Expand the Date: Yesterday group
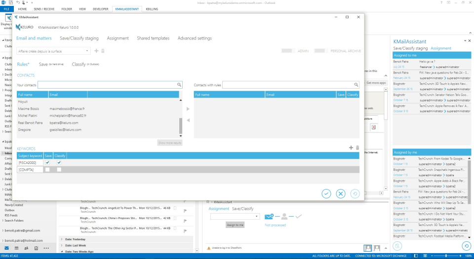Screen dimensions: 474x259 point(62,239)
